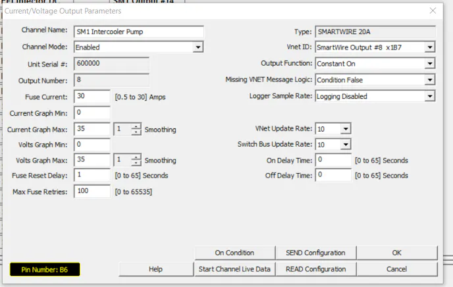Open the Logger Sample Rate dropdown
This screenshot has height=287, width=453.
click(x=429, y=96)
